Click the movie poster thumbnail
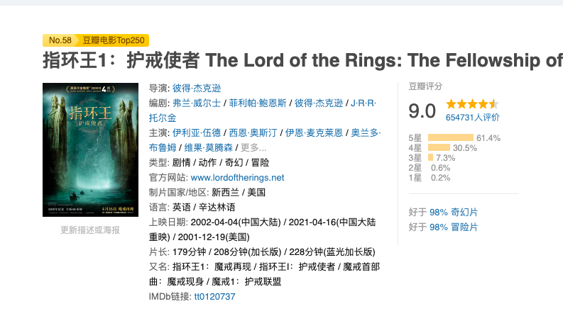 (90, 149)
